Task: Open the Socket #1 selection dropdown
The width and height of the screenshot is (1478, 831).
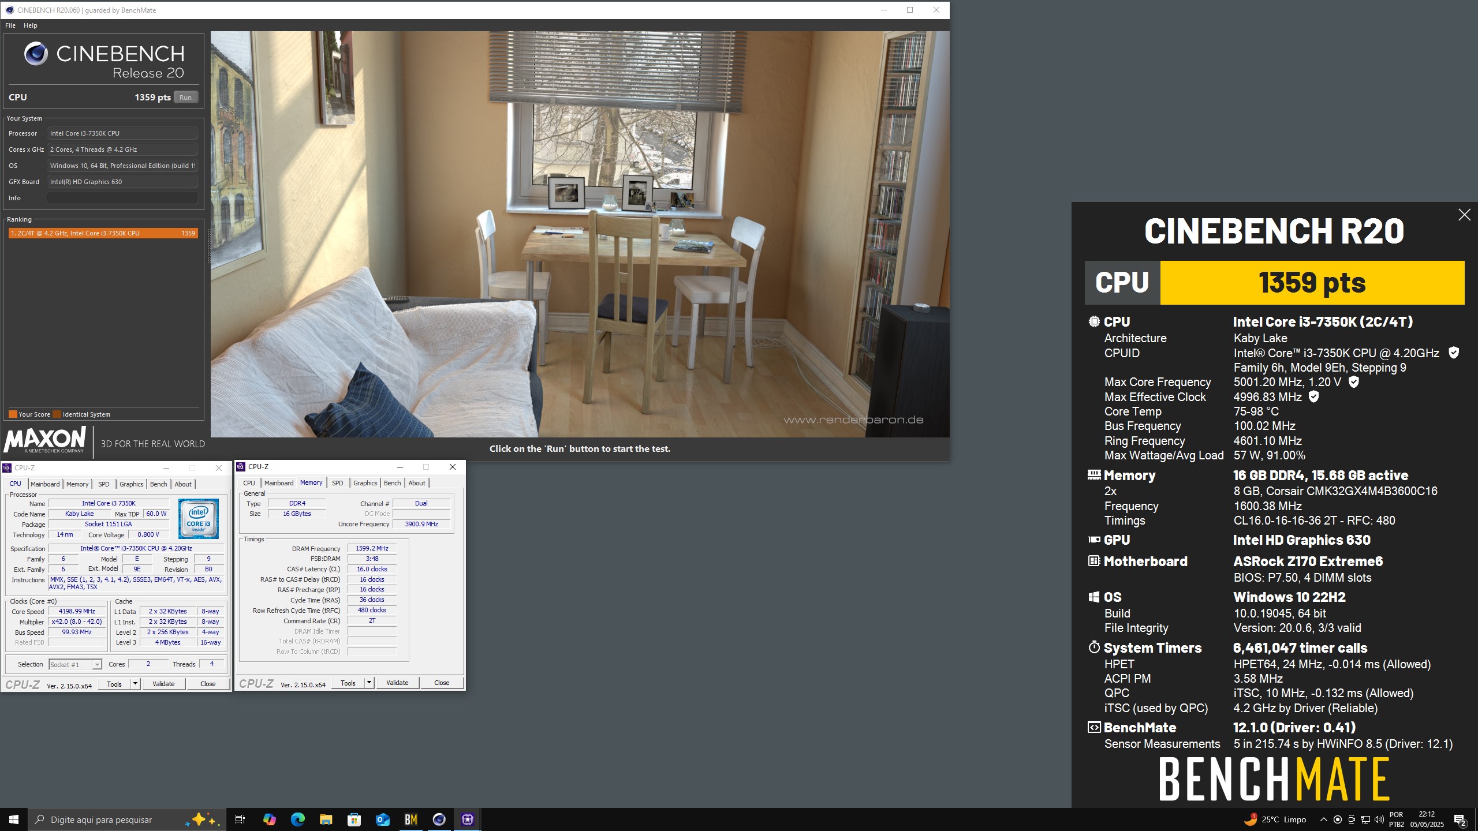Action: coord(76,664)
